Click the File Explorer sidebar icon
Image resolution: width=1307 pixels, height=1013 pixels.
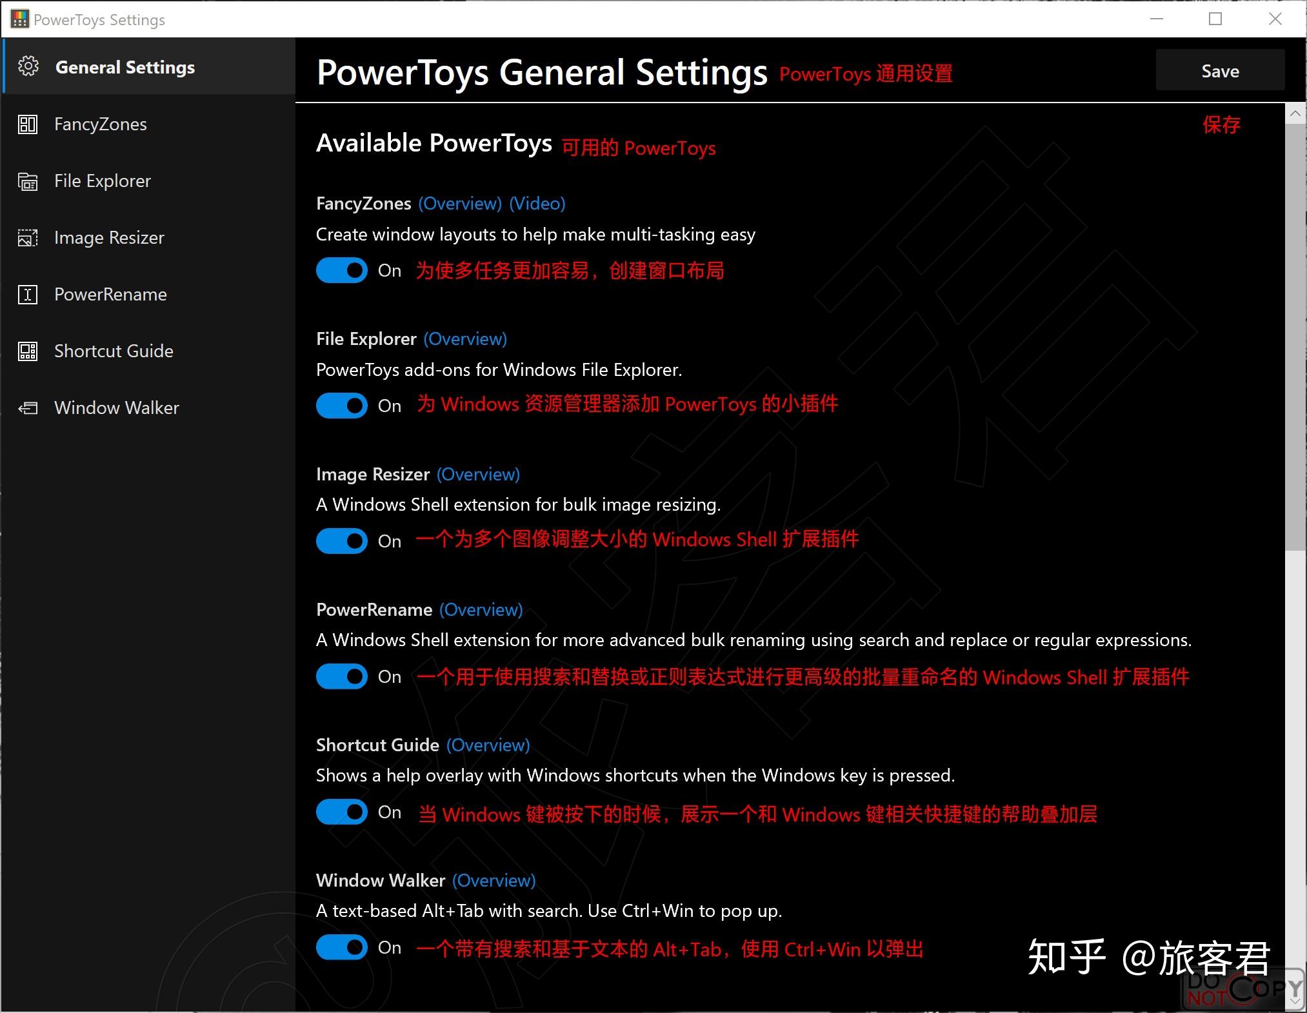[27, 181]
